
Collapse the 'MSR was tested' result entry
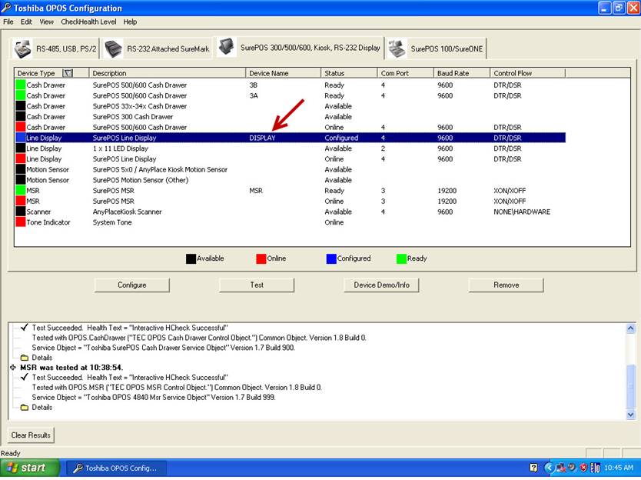(13, 368)
